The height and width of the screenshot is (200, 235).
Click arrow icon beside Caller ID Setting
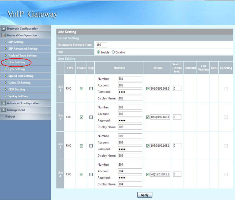[x=5, y=83]
